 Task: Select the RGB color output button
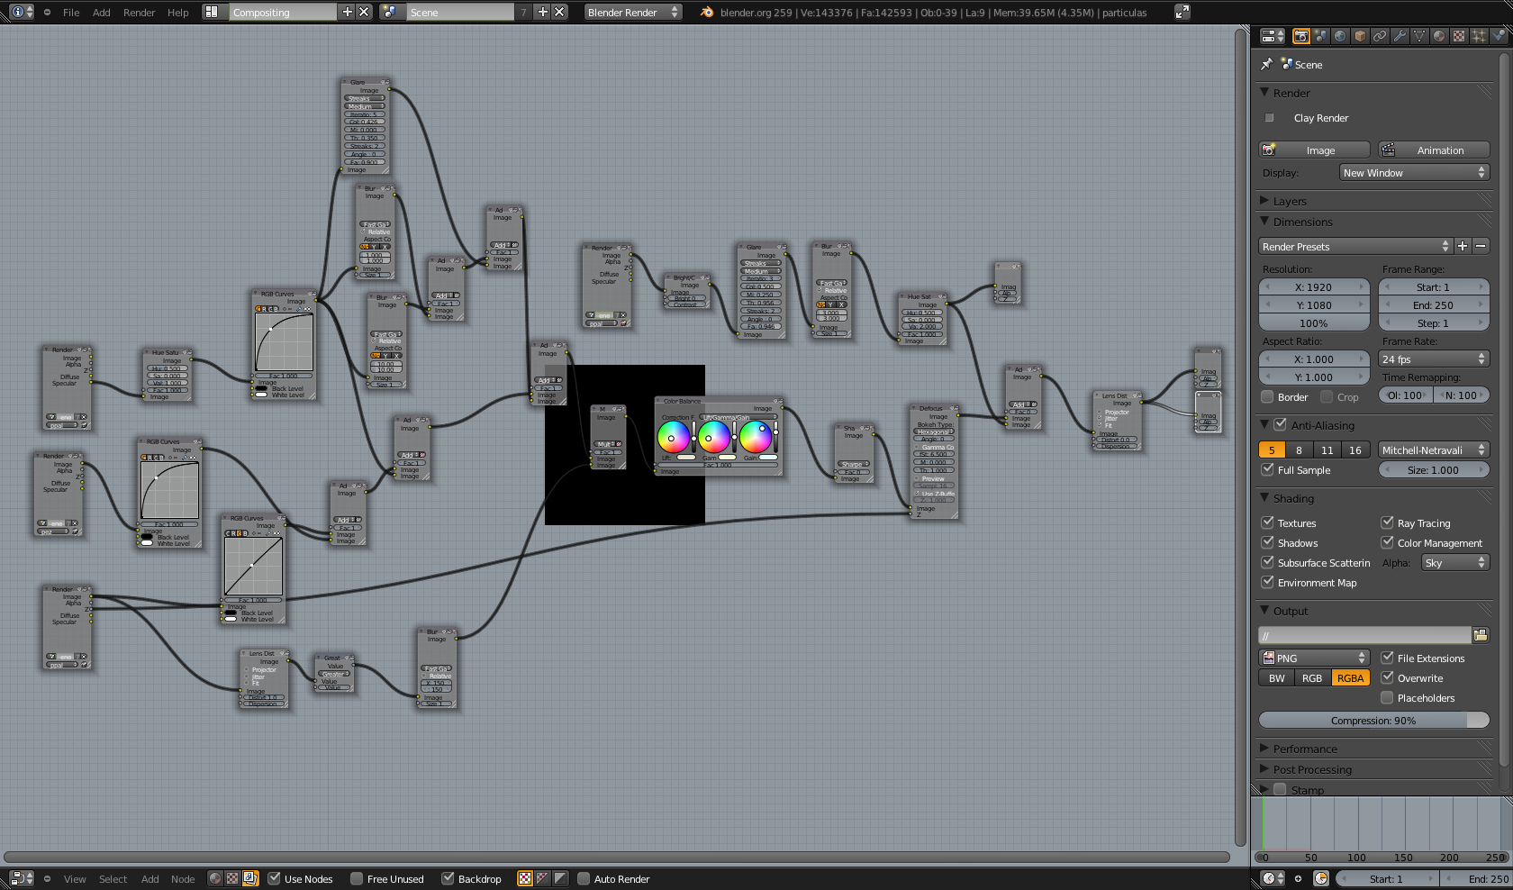coord(1312,678)
